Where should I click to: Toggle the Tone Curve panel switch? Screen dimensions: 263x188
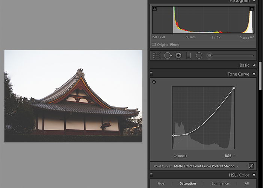[x=151, y=74]
